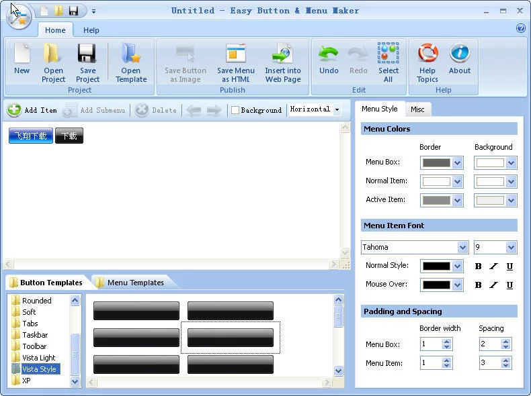Open Template icon in Project group
Screen dimensions: 531x396
[x=130, y=53]
